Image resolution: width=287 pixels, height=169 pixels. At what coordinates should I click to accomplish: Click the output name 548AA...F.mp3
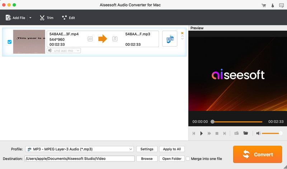tap(138, 34)
